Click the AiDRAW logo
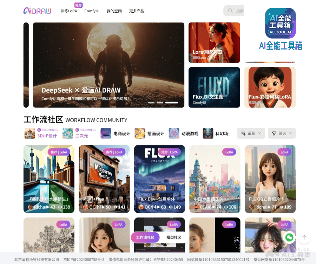The height and width of the screenshot is (264, 316). tap(37, 11)
